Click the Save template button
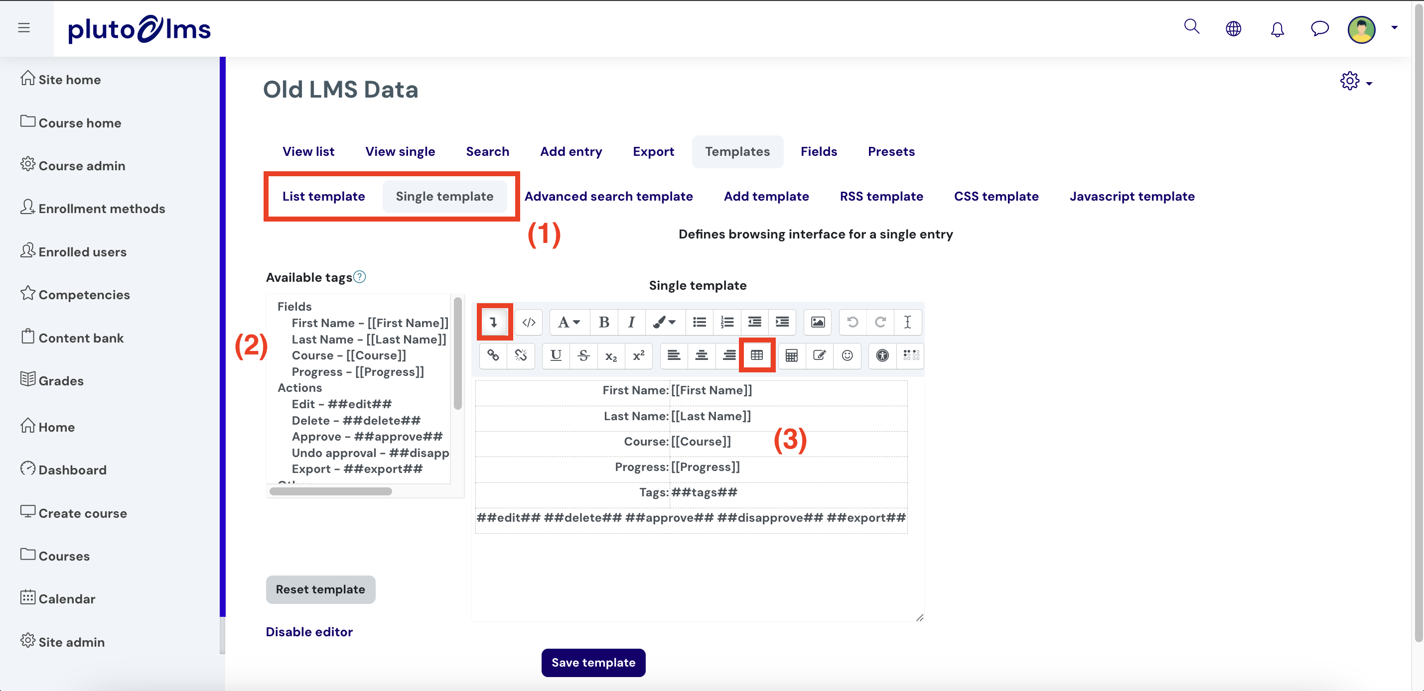The image size is (1424, 691). pos(593,662)
